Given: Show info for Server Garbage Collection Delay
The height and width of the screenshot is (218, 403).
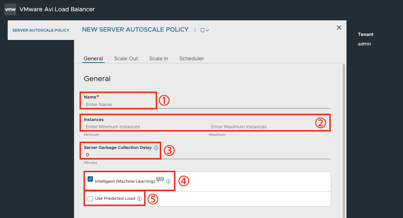Looking at the screenshot, I should (156, 148).
